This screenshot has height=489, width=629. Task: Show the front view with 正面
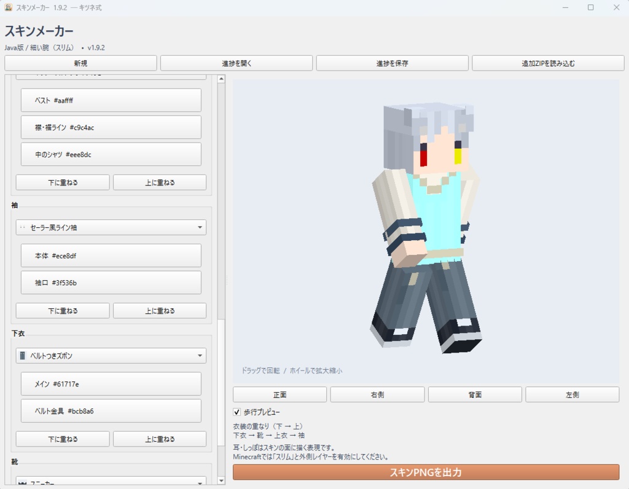(x=280, y=395)
